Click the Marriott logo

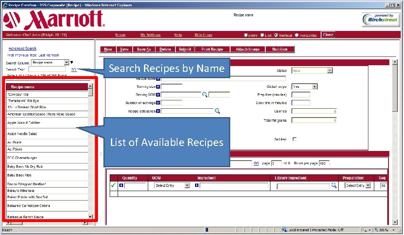(54, 20)
